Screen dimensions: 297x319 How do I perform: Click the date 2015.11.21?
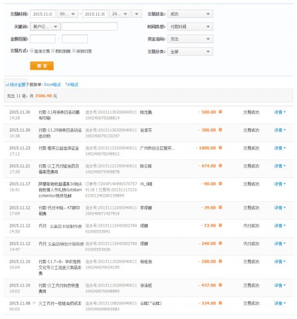click(20, 165)
